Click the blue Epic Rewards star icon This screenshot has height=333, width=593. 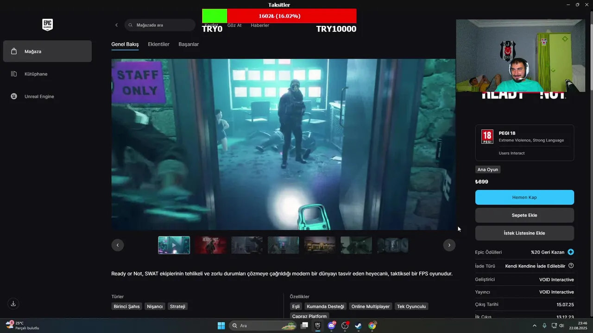[x=571, y=252]
